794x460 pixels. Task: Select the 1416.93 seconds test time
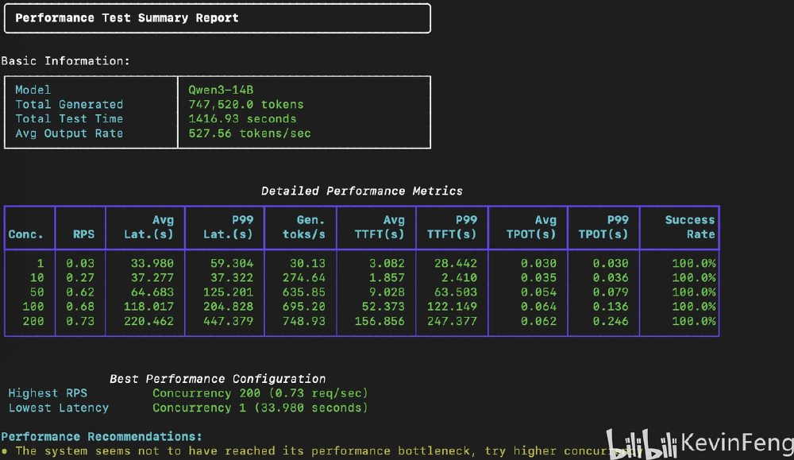pos(242,118)
